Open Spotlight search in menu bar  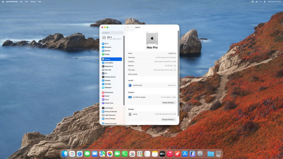tap(261, 2)
